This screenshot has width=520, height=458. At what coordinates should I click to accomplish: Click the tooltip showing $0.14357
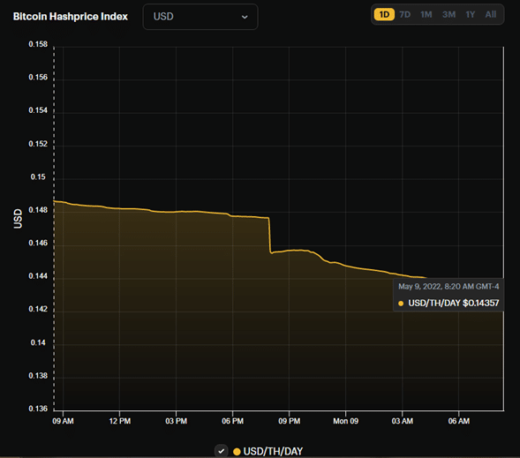[448, 295]
